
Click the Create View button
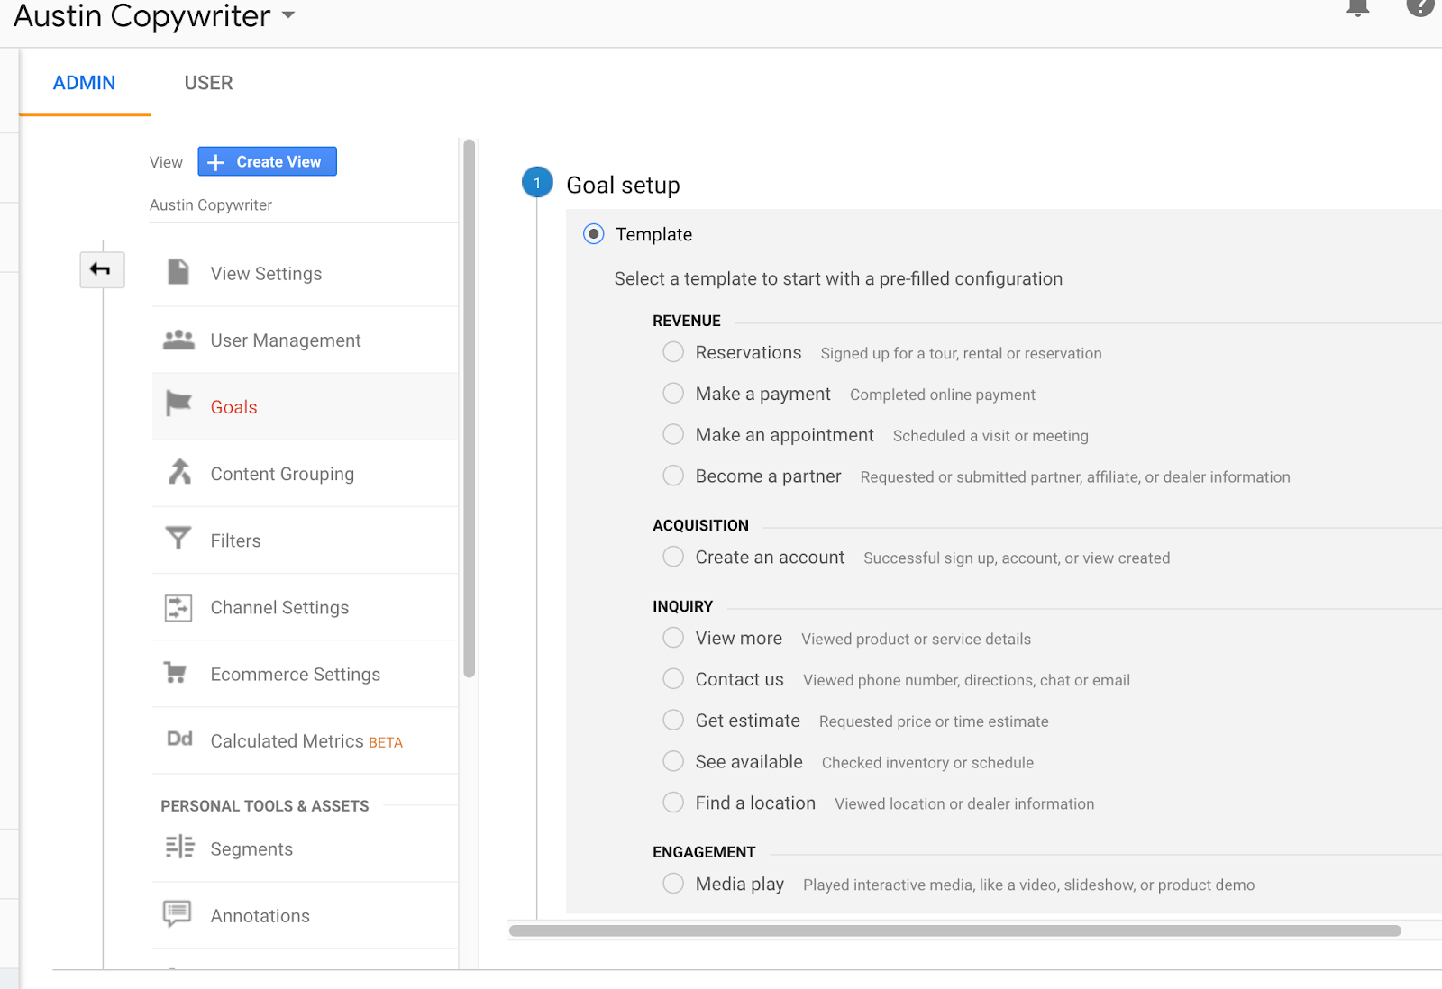267,161
